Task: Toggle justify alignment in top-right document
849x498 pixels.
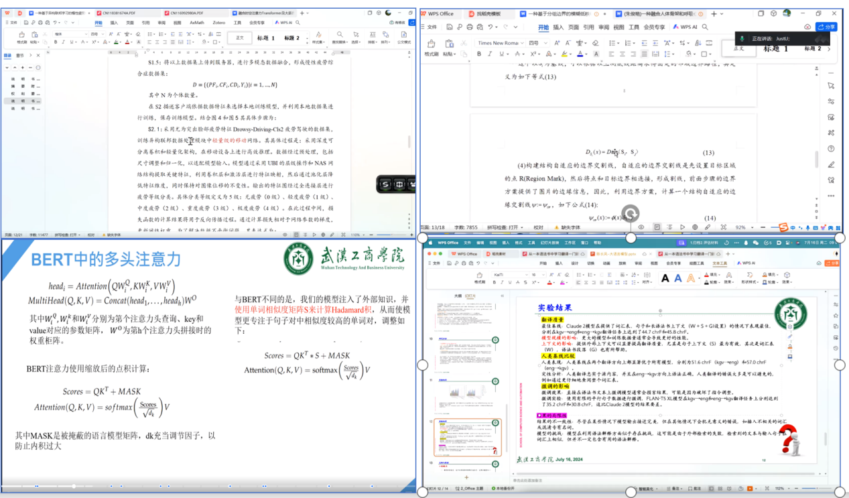Action: point(643,54)
